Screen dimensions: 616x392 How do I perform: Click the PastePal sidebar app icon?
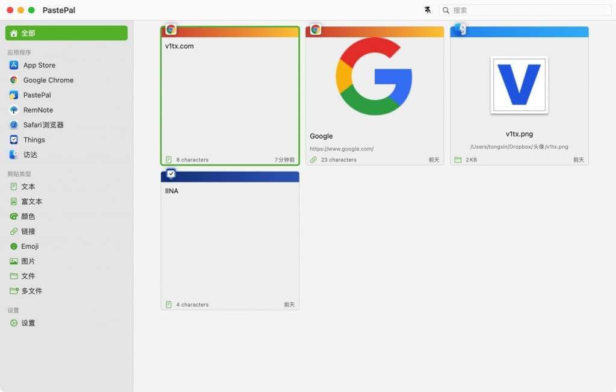14,95
